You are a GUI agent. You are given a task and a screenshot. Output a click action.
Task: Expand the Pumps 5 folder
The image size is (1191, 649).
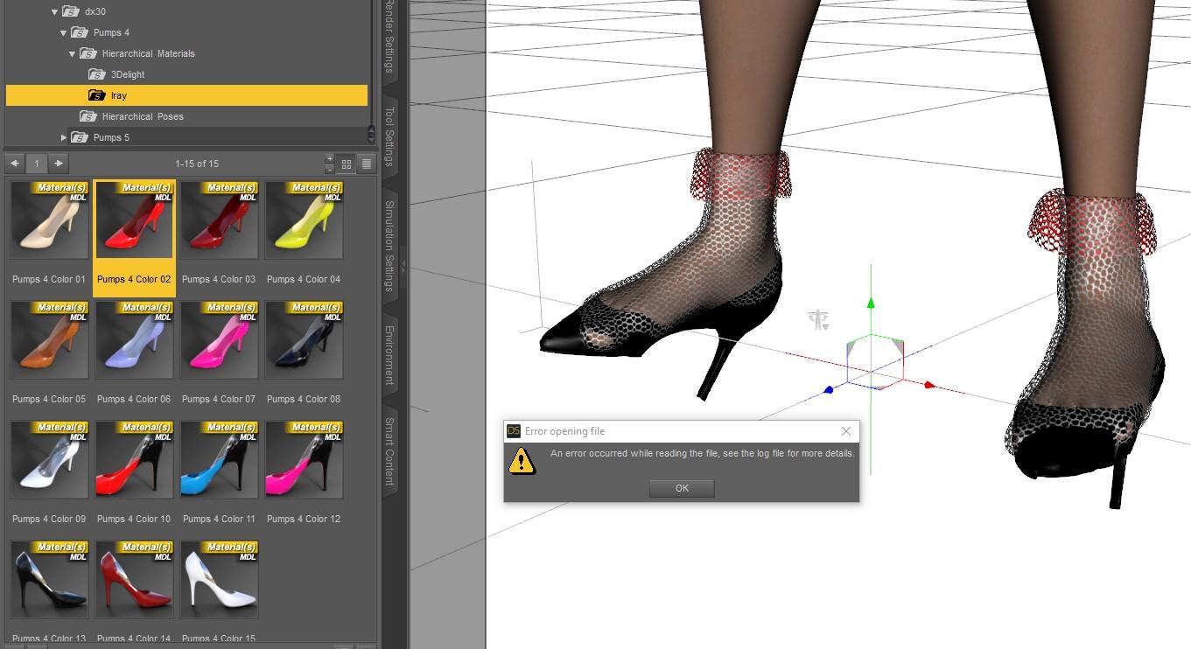[x=64, y=137]
